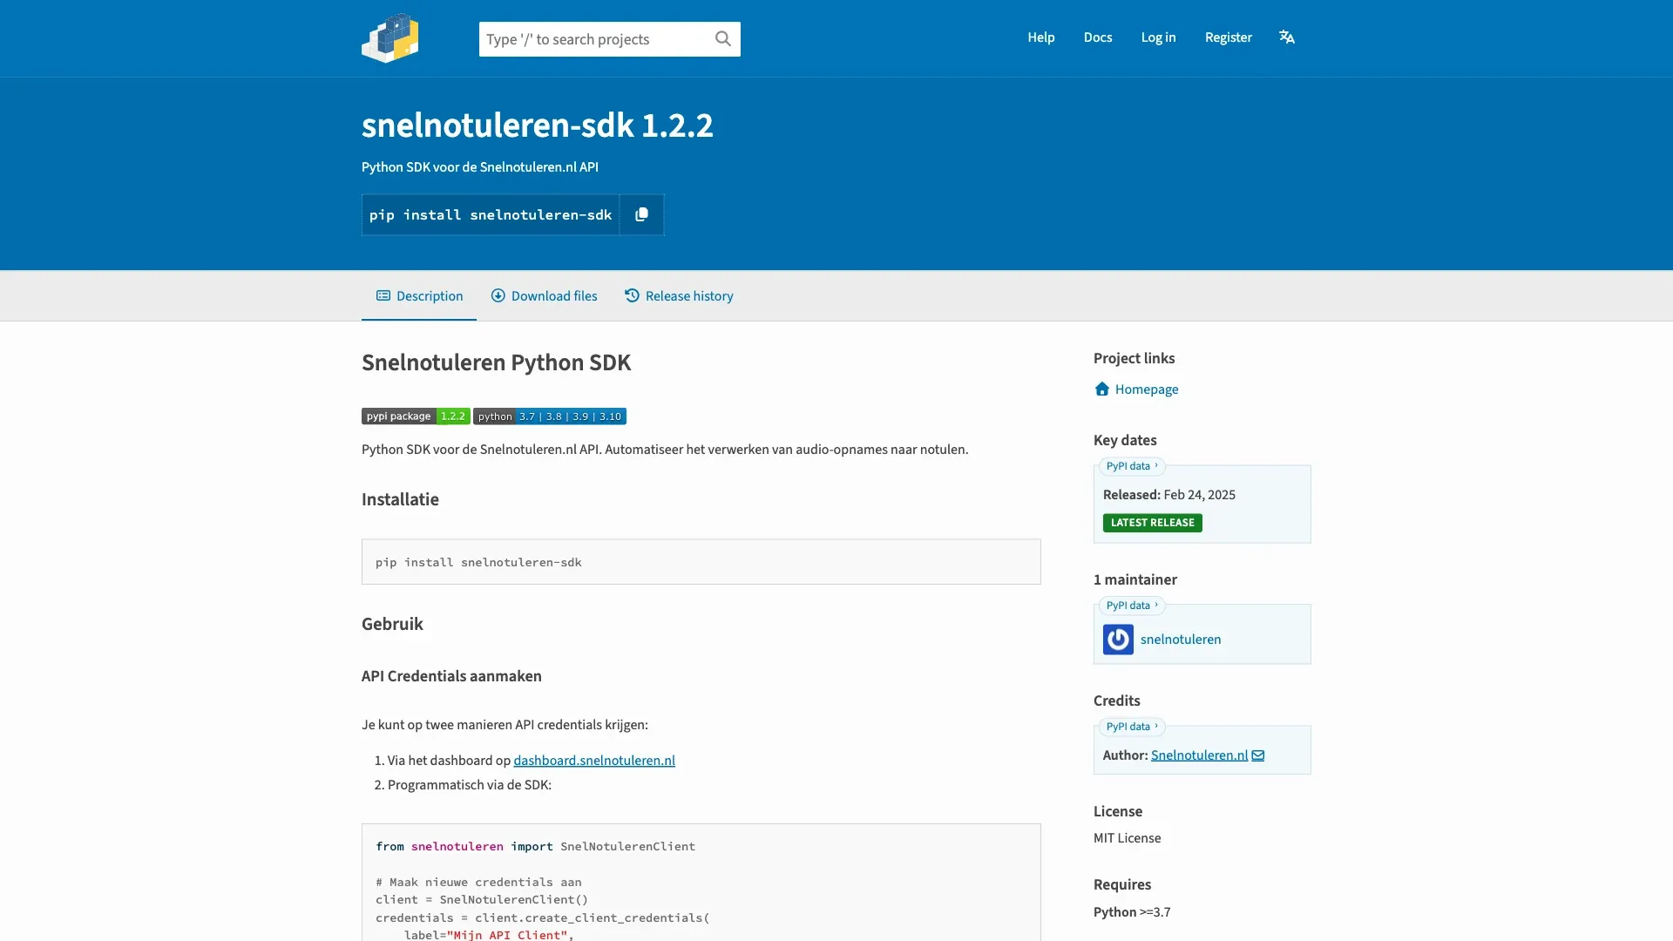Click the Release history clock icon

tap(632, 296)
